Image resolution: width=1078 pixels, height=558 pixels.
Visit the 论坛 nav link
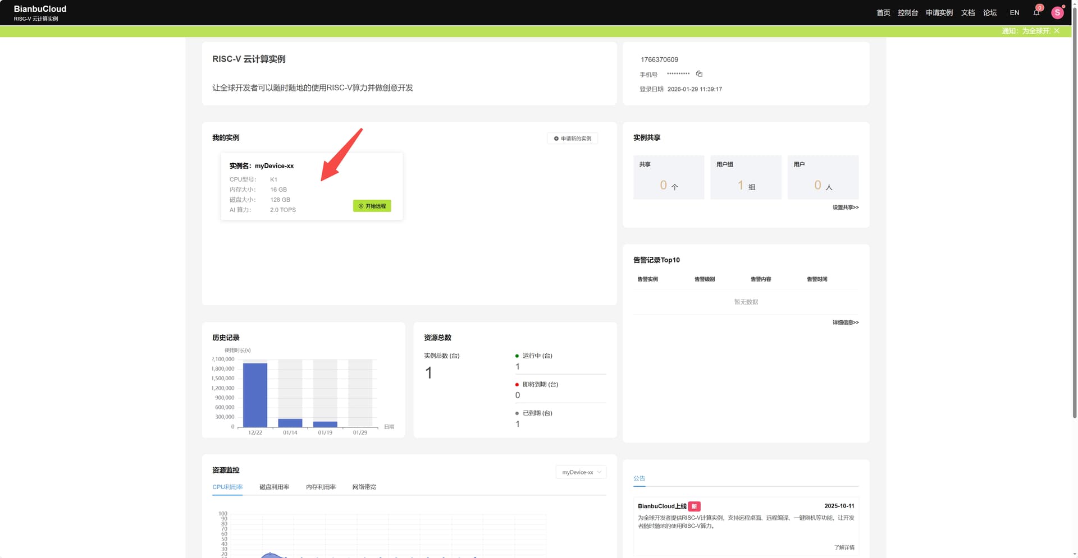pos(989,12)
